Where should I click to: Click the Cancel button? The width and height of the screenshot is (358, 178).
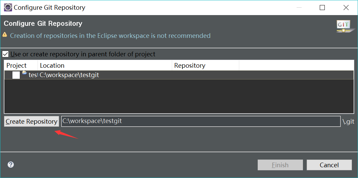(x=329, y=165)
